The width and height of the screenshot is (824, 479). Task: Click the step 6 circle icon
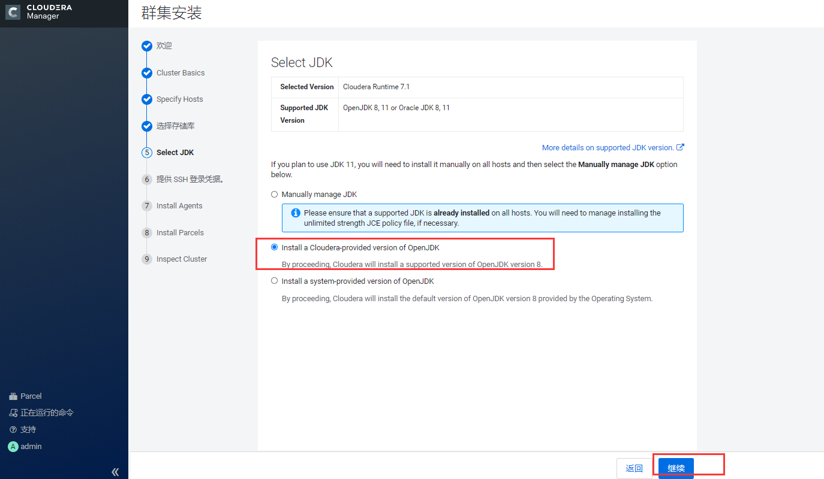click(x=147, y=180)
